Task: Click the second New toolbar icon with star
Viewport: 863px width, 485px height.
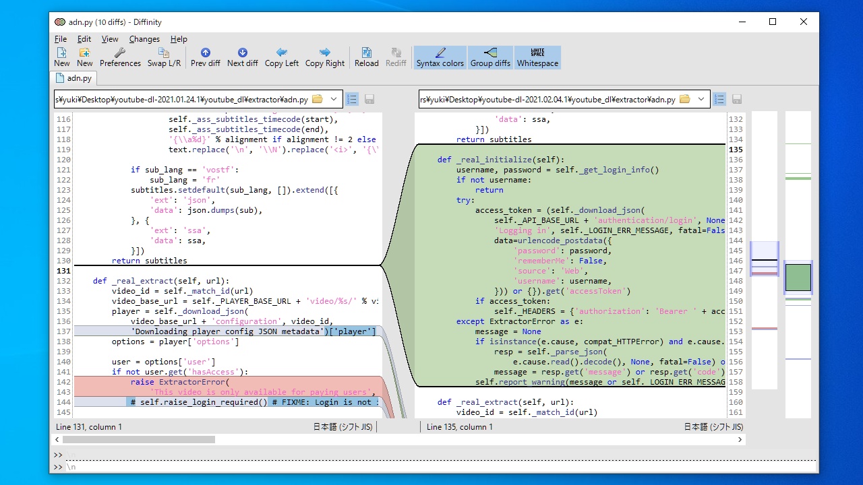Action: coord(84,57)
